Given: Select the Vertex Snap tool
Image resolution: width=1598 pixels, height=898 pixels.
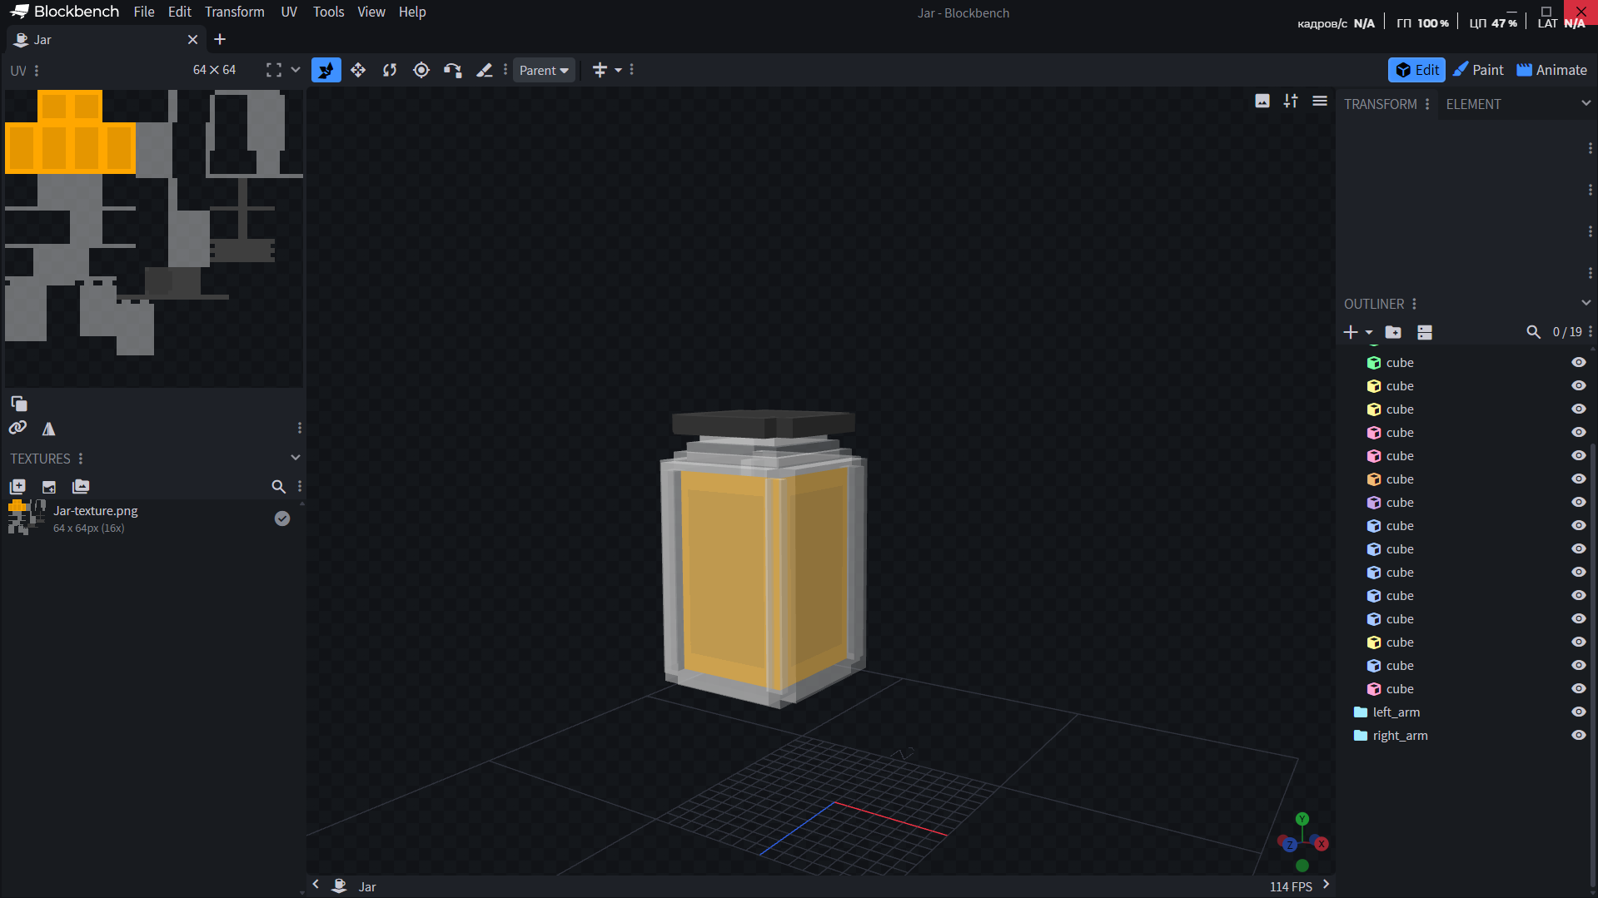Looking at the screenshot, I should coord(452,71).
